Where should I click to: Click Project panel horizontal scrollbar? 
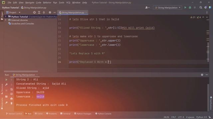pyautogui.click(x=21, y=71)
